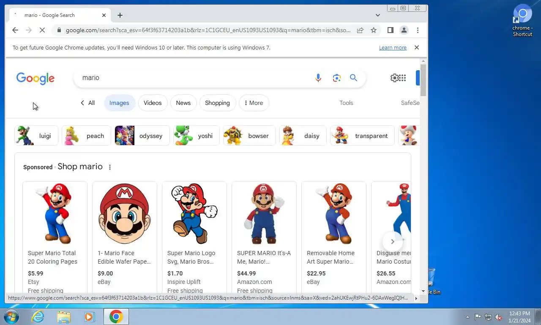The image size is (541, 325).
Task: Click the share page icon in address bar
Action: coord(360,30)
